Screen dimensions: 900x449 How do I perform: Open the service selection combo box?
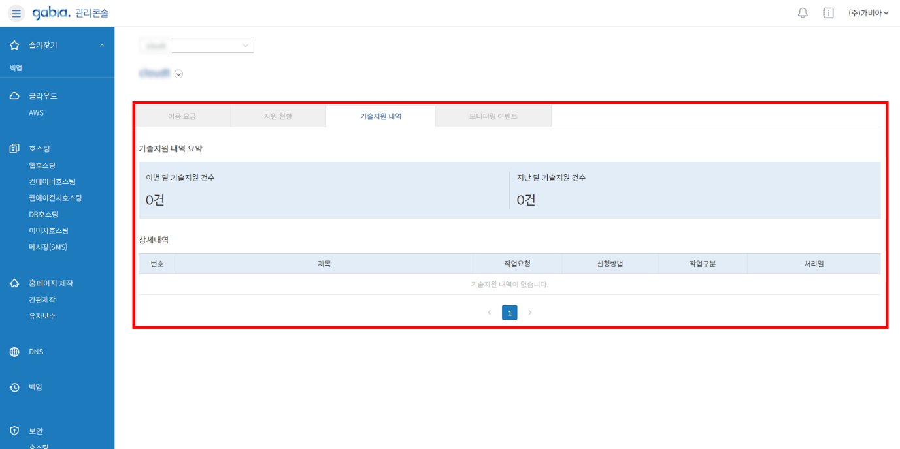[x=196, y=46]
